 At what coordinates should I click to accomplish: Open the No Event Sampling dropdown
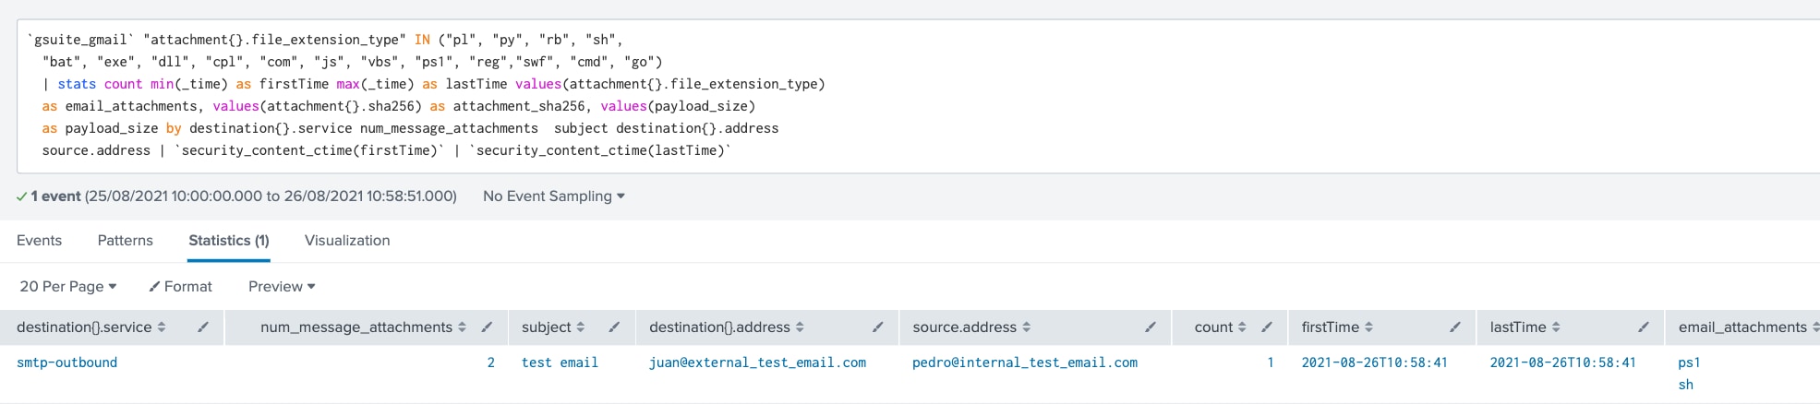[x=554, y=196]
